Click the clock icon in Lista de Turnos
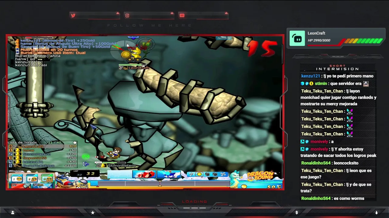 [75, 143]
